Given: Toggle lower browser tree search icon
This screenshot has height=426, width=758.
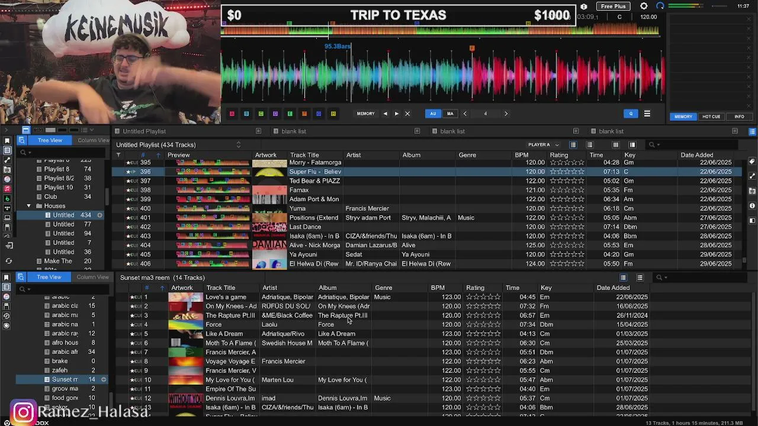Looking at the screenshot, I should (20, 277).
